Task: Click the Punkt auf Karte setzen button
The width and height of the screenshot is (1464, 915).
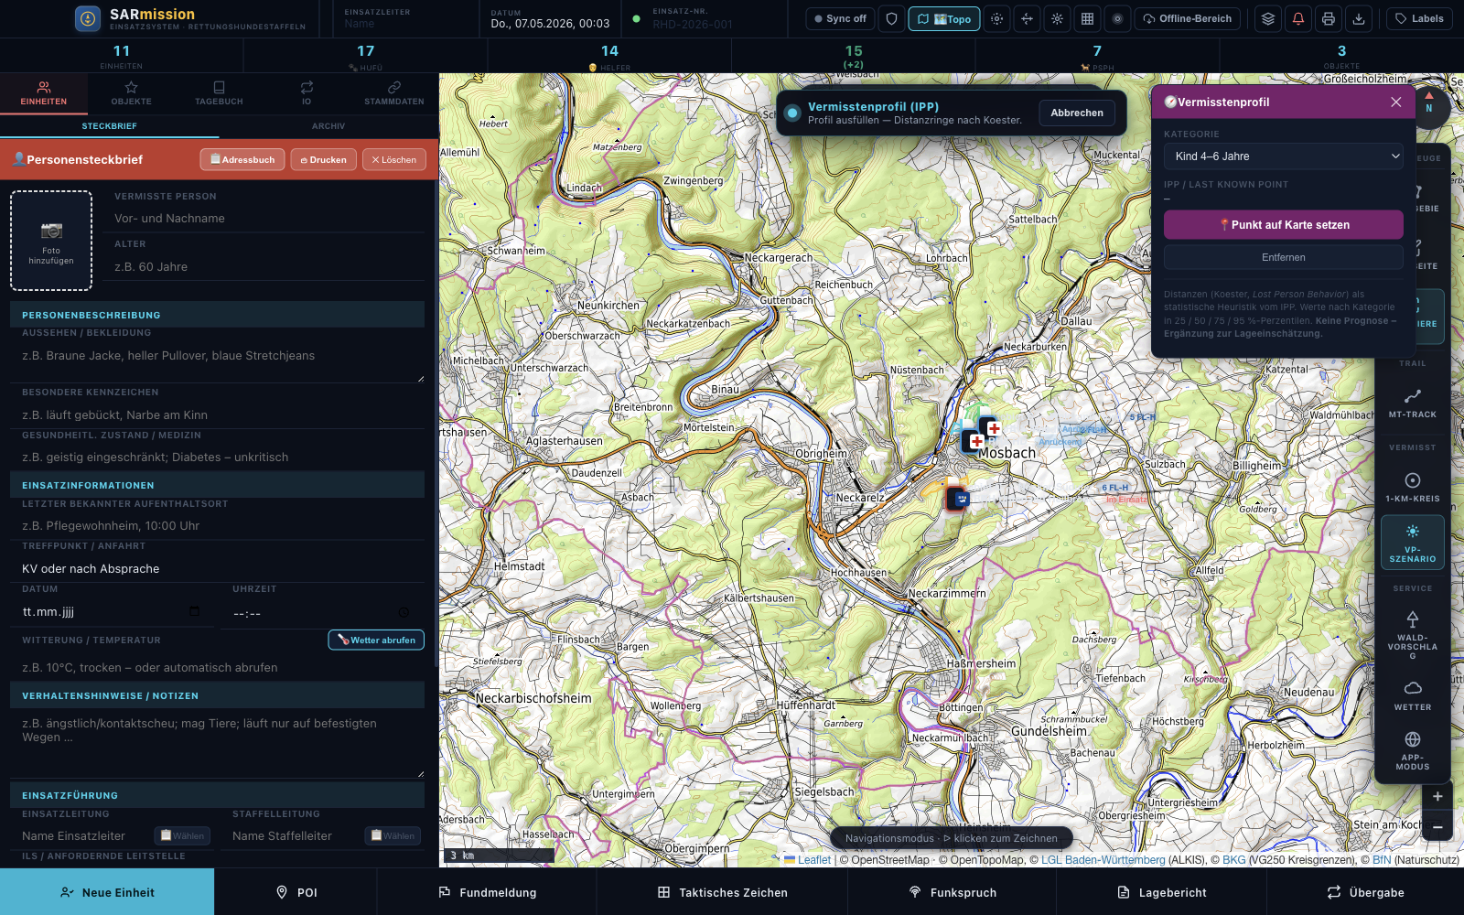Action: (x=1284, y=224)
